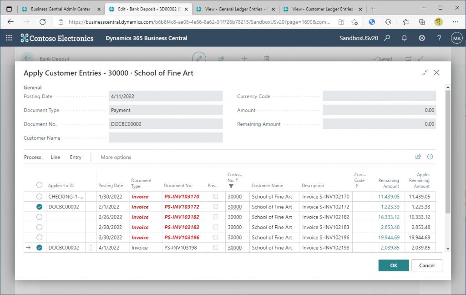
Task: Select the row for invoice PS-INV103170
Action: [x=39, y=197]
